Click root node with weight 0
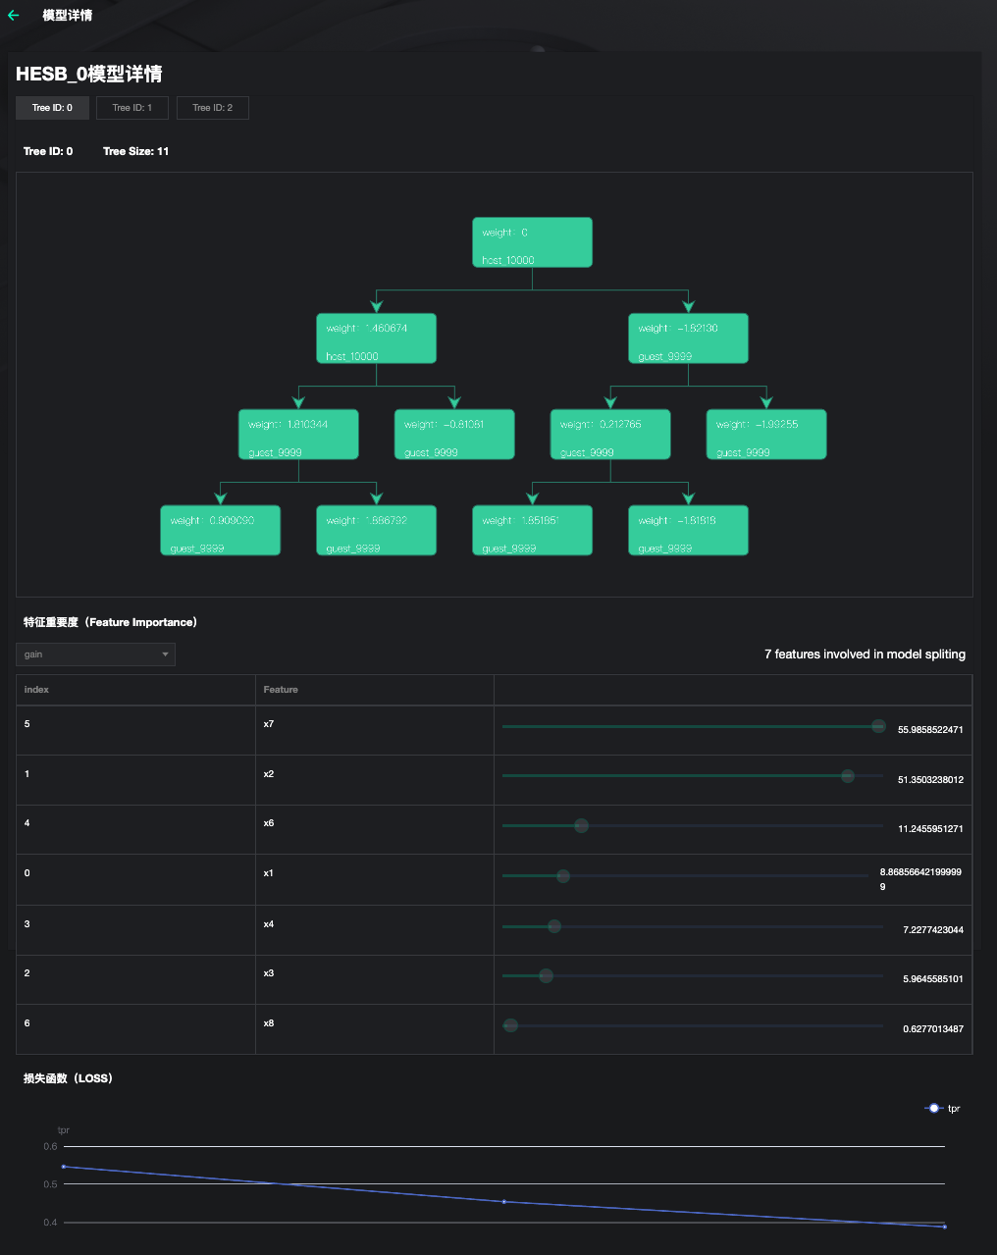Image resolution: width=997 pixels, height=1255 pixels. [x=532, y=242]
